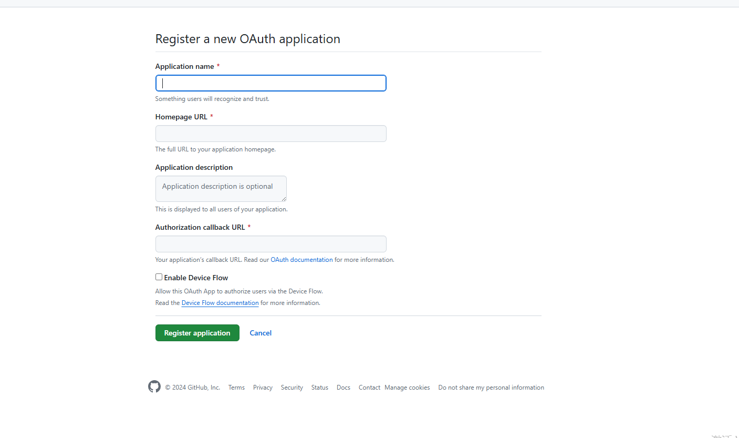Click the GitHub logo in the footer
The width and height of the screenshot is (739, 438).
click(x=154, y=386)
